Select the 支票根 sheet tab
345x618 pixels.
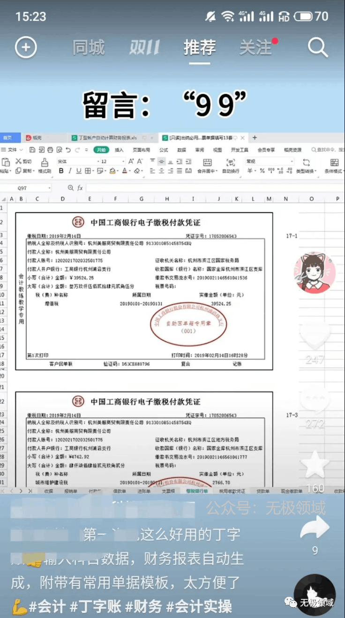click(x=168, y=491)
